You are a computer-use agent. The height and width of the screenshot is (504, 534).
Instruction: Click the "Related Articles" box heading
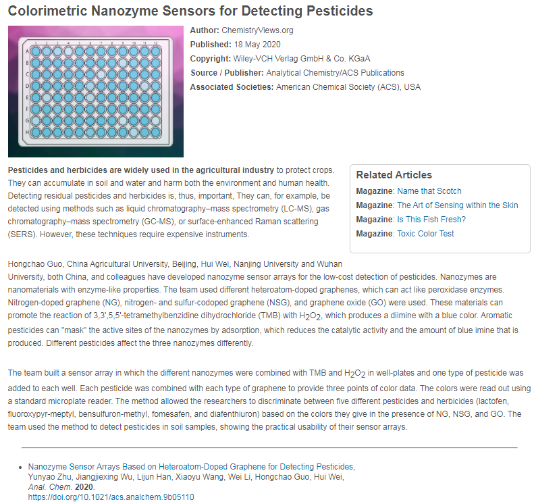[394, 175]
